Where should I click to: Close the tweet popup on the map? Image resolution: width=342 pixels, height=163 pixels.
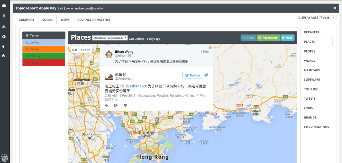tap(210, 48)
